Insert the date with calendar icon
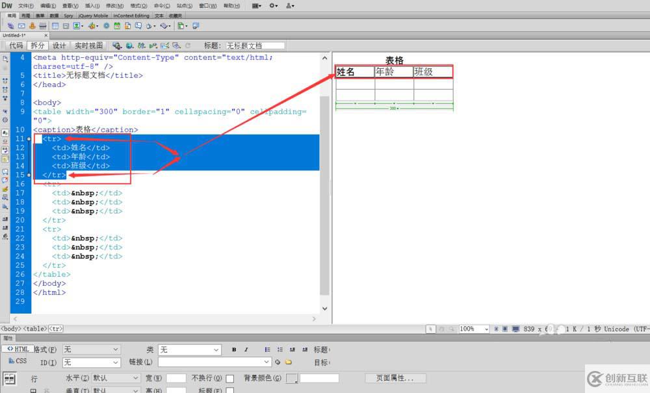Viewport: 650px width, 393px height. 117,26
